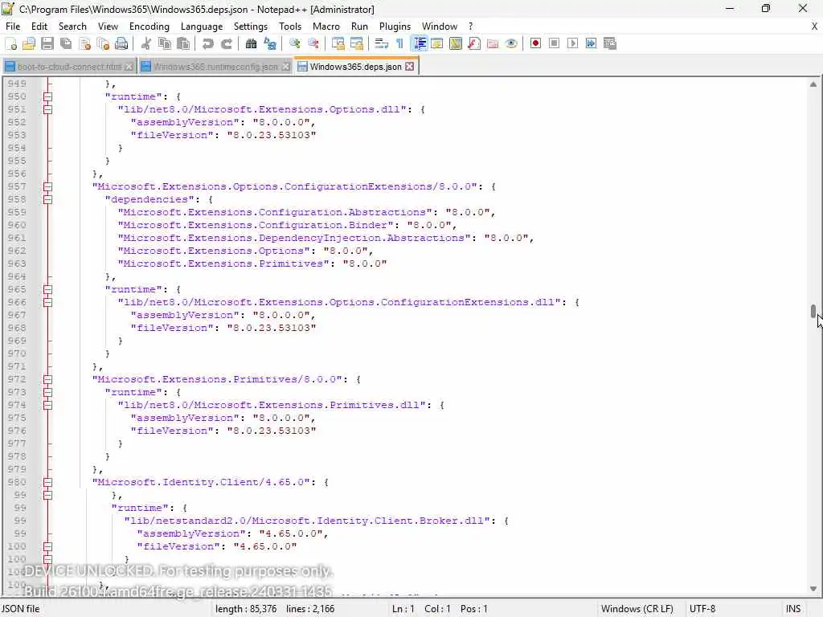Synchronize vertical scrolling icon
Screen dimensions: 823x617
tap(338, 43)
